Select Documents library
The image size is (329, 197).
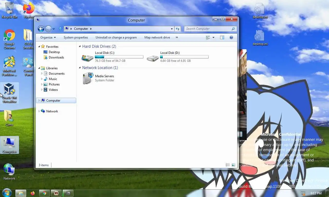click(57, 73)
